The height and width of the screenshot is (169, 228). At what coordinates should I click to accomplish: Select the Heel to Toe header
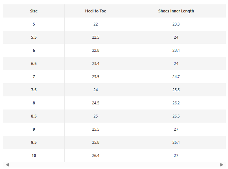95,11
